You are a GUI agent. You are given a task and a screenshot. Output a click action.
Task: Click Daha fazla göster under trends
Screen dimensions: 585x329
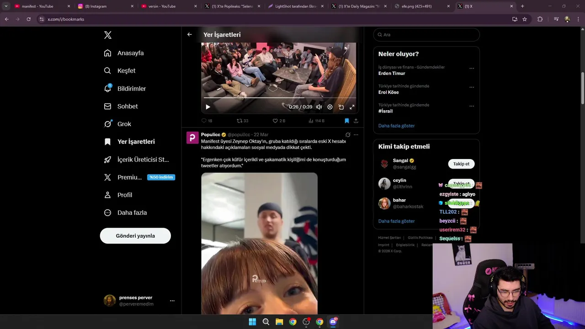(396, 126)
